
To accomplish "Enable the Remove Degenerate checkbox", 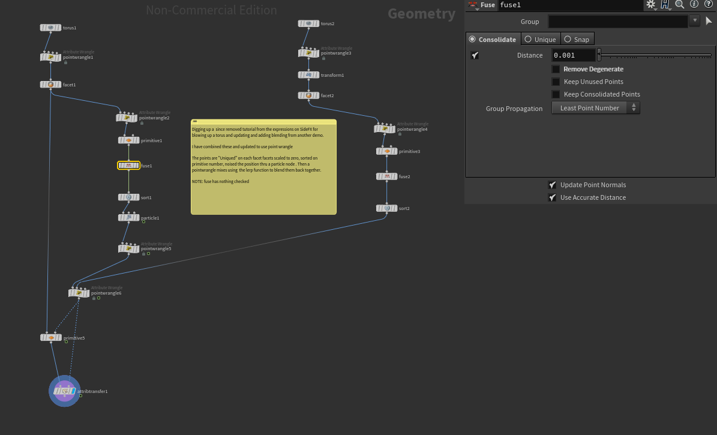I will click(x=556, y=69).
